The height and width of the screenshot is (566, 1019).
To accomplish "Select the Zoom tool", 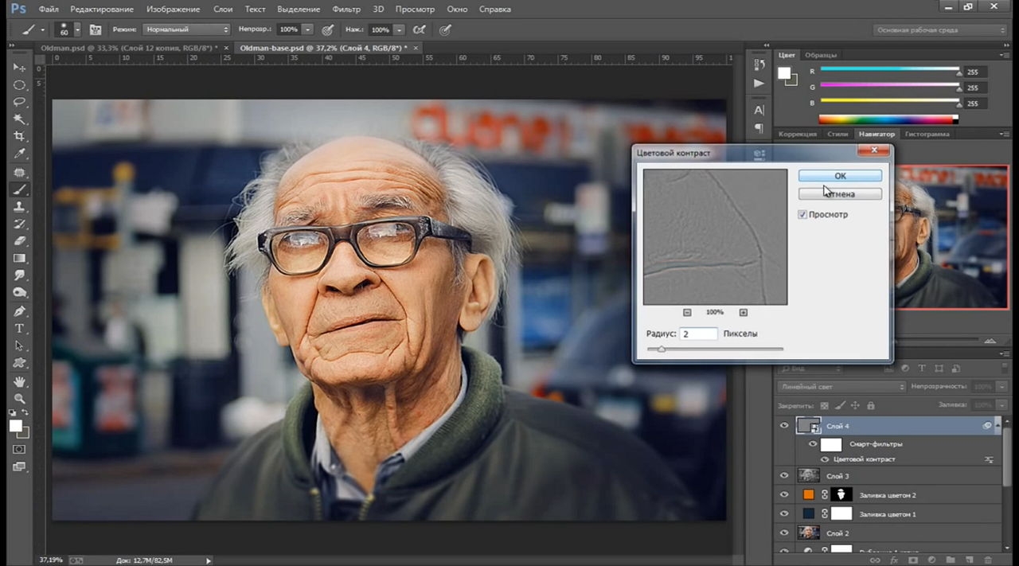I will pyautogui.click(x=20, y=399).
